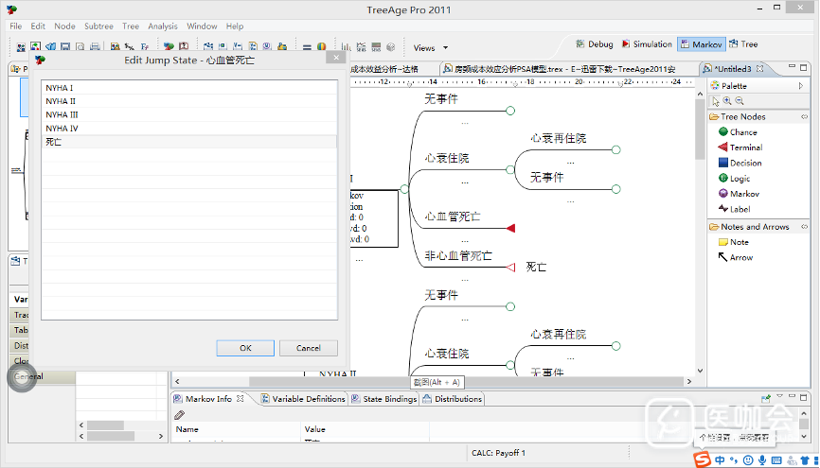This screenshot has width=820, height=468.
Task: Pick the Terminal node tool
Action: [745, 147]
